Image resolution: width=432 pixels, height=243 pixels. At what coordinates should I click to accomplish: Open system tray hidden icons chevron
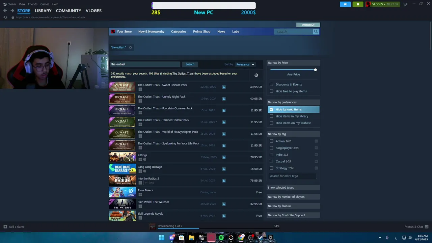380,238
